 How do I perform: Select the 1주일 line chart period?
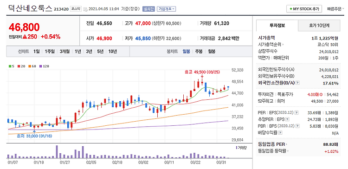coord(50,52)
